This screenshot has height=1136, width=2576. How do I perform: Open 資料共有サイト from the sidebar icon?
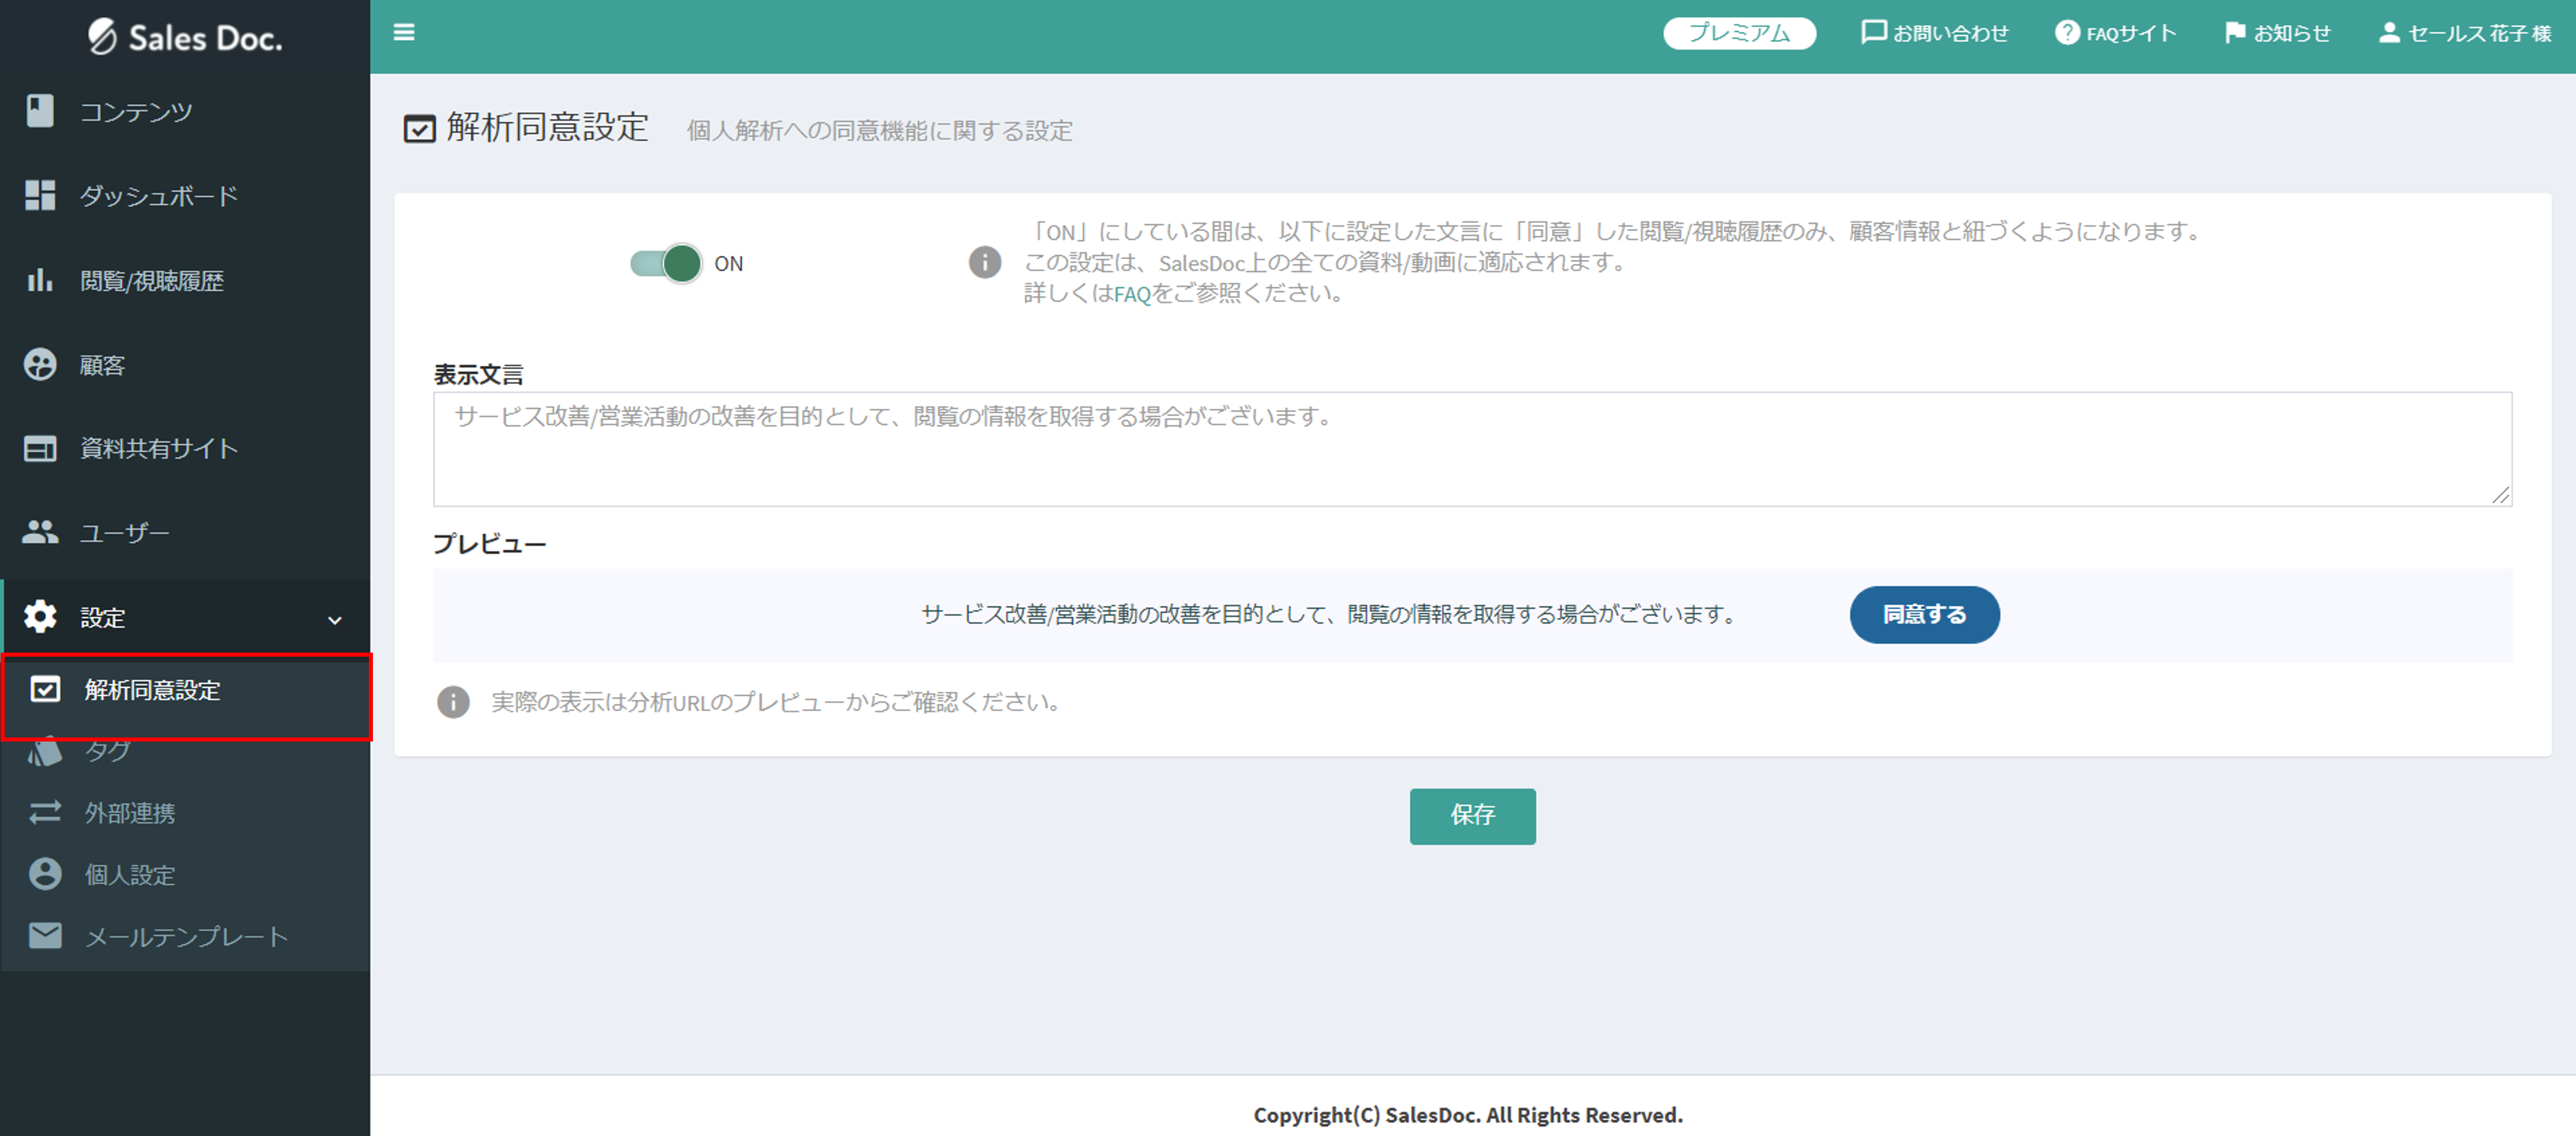pos(40,448)
